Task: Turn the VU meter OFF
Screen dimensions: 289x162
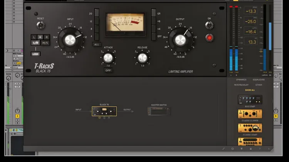Action: pos(153,37)
